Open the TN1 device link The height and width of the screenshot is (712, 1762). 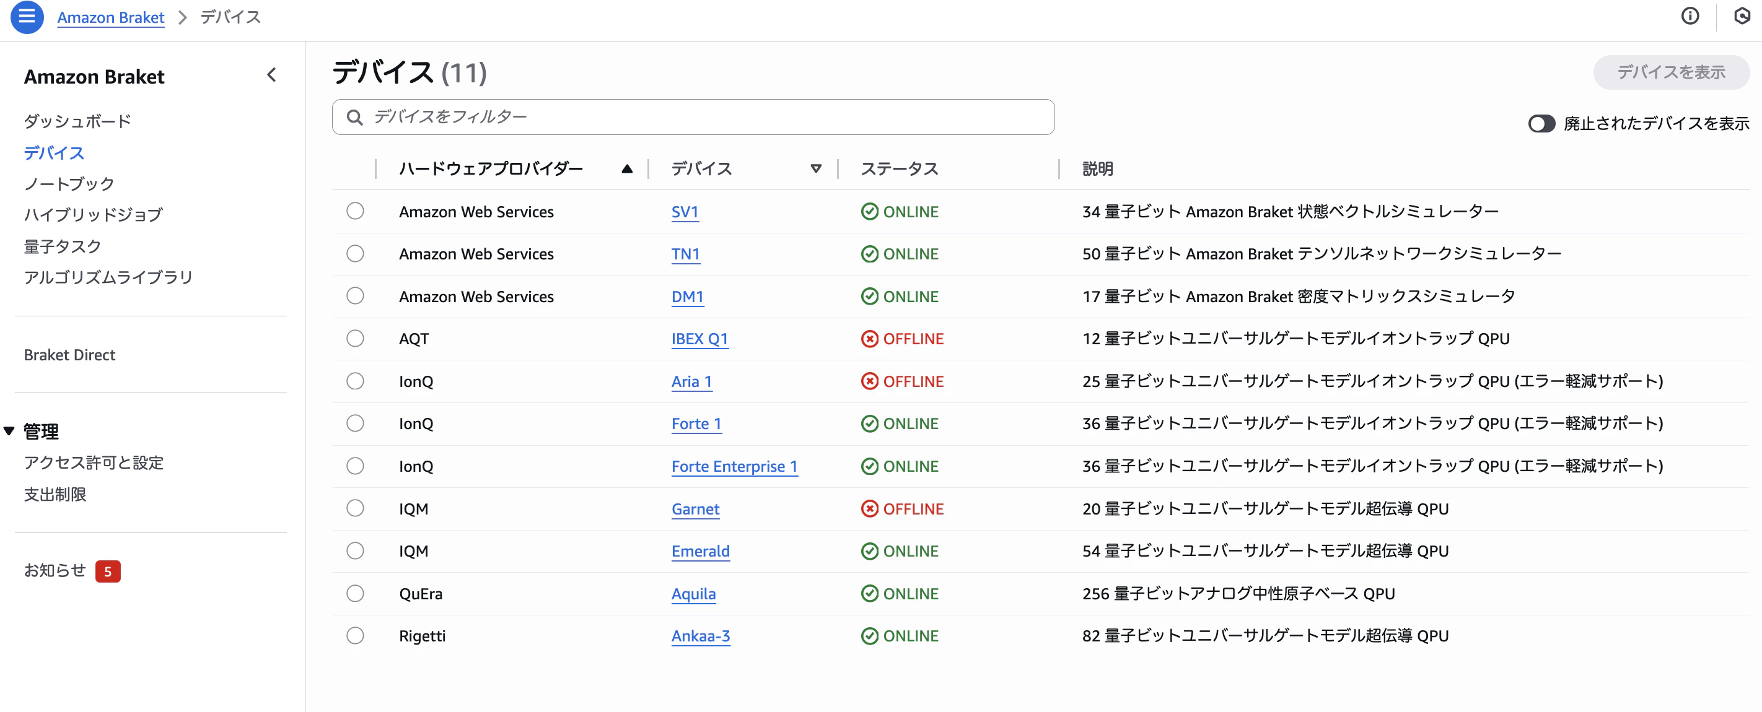click(x=685, y=254)
